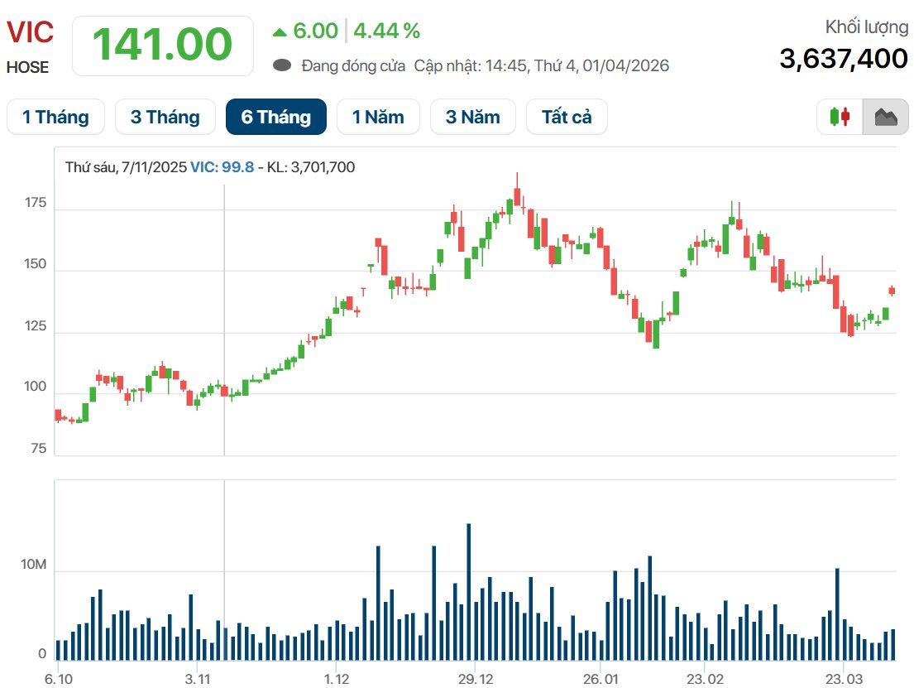This screenshot has height=688, width=914.
Task: Select the 1 Tháng time range
Action: click(55, 117)
